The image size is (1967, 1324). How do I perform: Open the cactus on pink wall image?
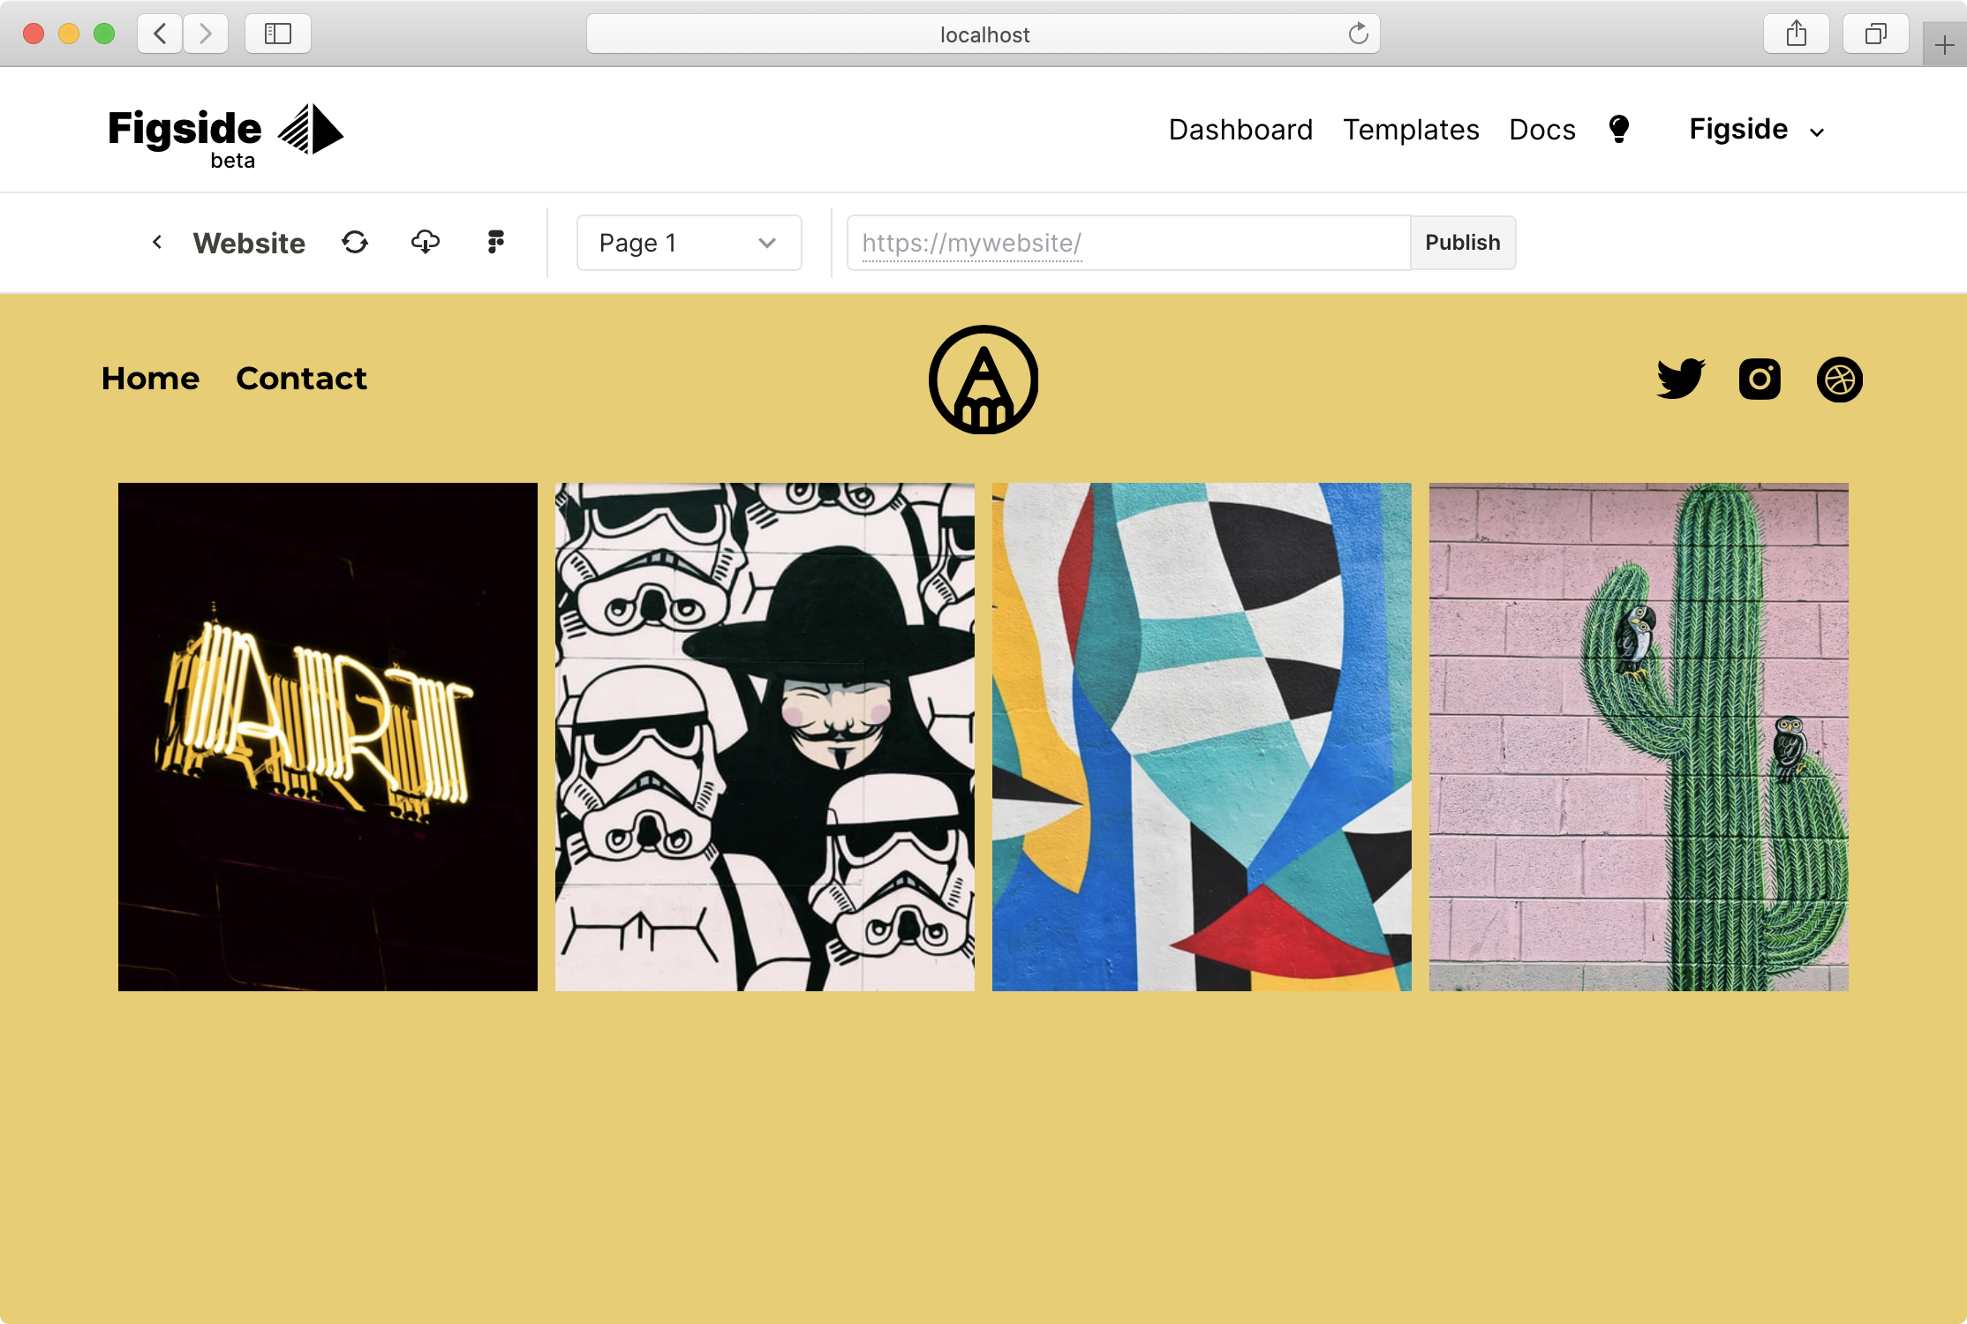[1639, 736]
